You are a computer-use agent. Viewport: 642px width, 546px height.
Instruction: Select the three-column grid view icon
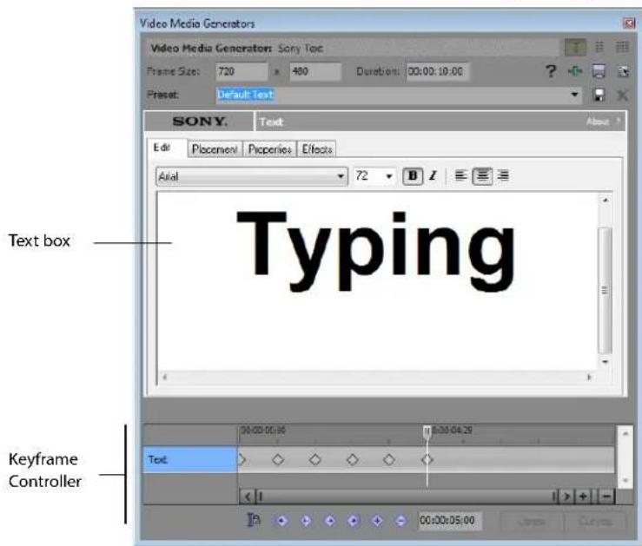[x=622, y=47]
